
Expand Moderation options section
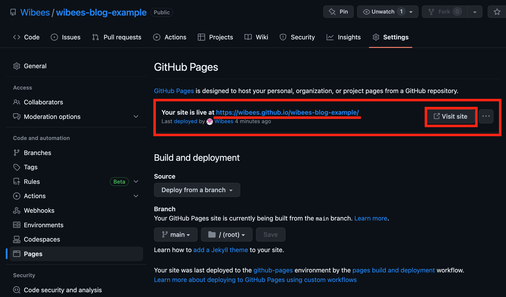136,116
